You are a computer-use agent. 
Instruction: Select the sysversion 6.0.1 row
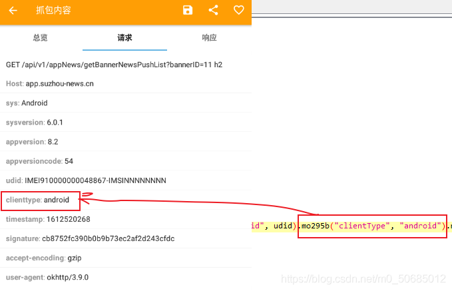point(126,123)
